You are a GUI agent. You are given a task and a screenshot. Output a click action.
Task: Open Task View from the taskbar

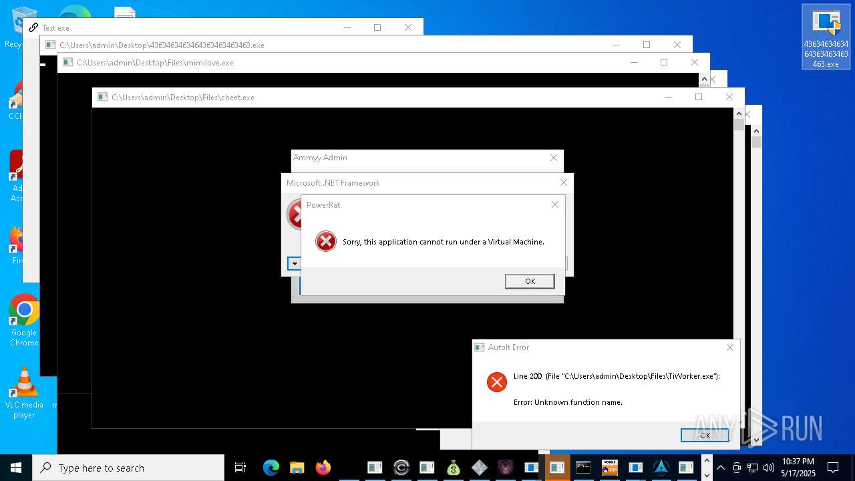(240, 468)
